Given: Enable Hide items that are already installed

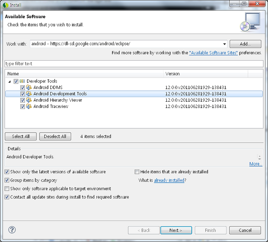Looking at the screenshot, I should (137, 172).
